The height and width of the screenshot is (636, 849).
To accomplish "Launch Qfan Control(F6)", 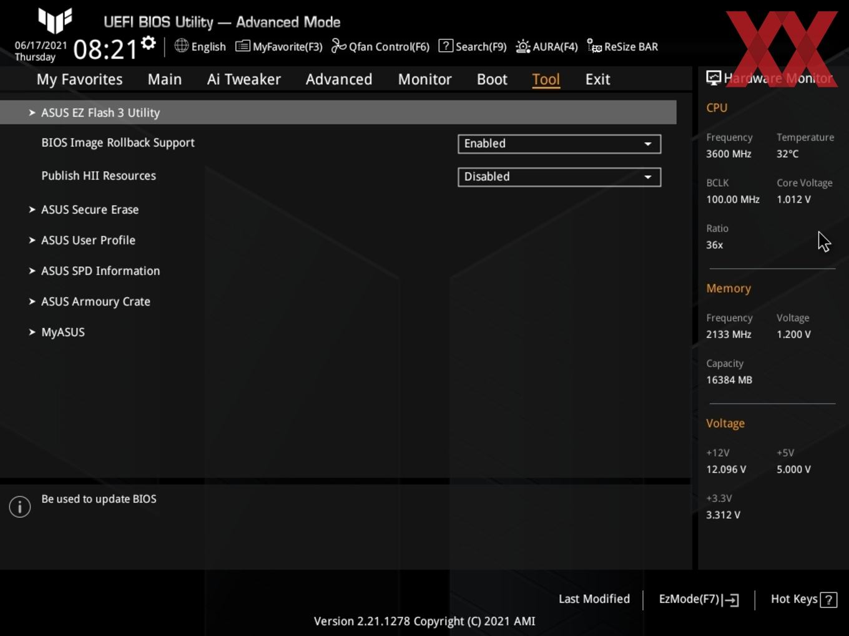I will pos(380,46).
